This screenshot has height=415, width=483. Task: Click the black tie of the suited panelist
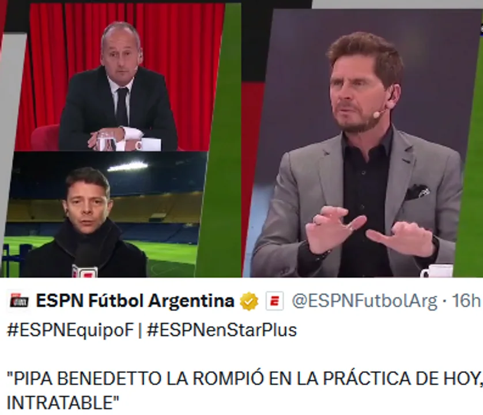(122, 107)
